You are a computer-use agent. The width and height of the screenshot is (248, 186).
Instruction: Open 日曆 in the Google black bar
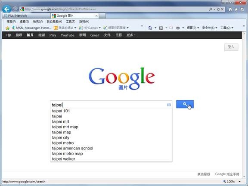118,35
